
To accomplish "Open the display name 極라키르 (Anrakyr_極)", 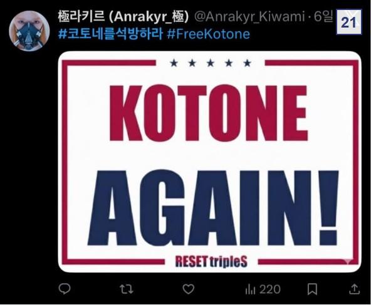I will click(x=123, y=16).
